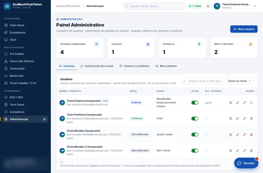Image resolution: width=263 pixels, height=173 pixels.
Task: Click the Buscar núcleo / bairro search field
Action: pyautogui.click(x=154, y=6)
